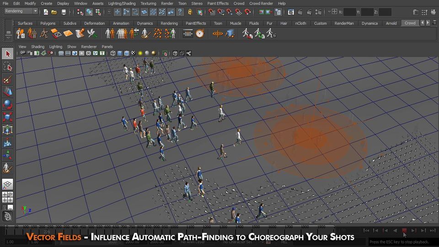
Task: Switch to the Polygons shelf tab
Action: [x=48, y=23]
